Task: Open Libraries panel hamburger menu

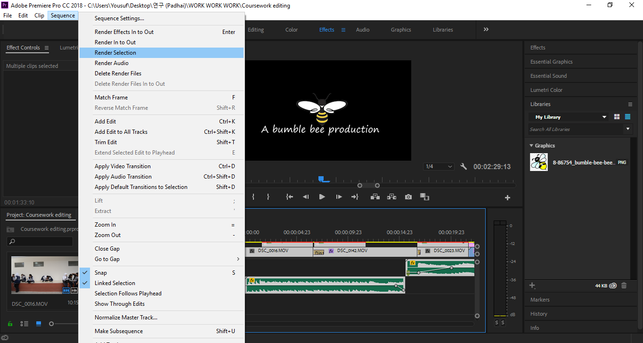Action: 630,104
